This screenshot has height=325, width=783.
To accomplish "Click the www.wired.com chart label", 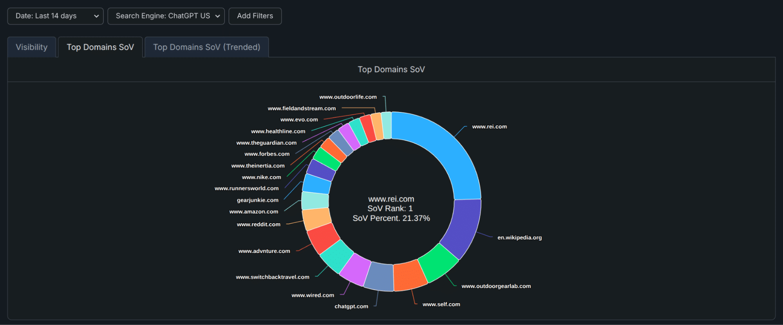I will click(313, 295).
